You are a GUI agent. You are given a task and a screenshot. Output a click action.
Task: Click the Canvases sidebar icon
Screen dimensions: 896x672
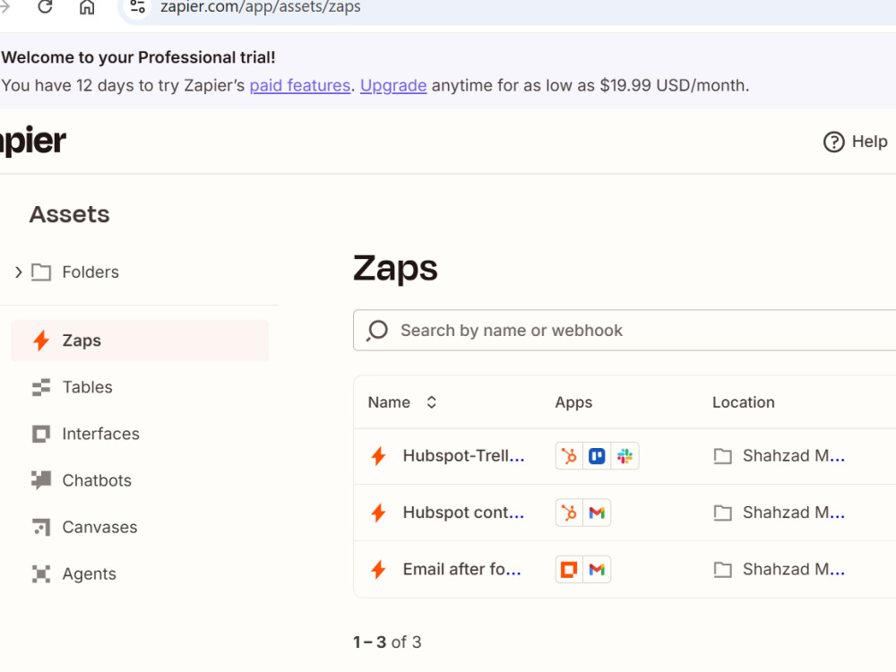41,527
